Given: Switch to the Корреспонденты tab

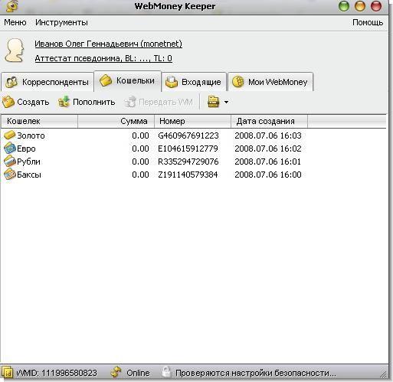Looking at the screenshot, I should tap(47, 82).
